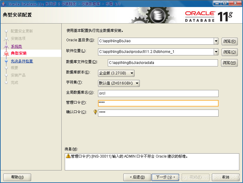
Task: Click the 软件位置 path field
Action: pyautogui.click(x=156, y=52)
